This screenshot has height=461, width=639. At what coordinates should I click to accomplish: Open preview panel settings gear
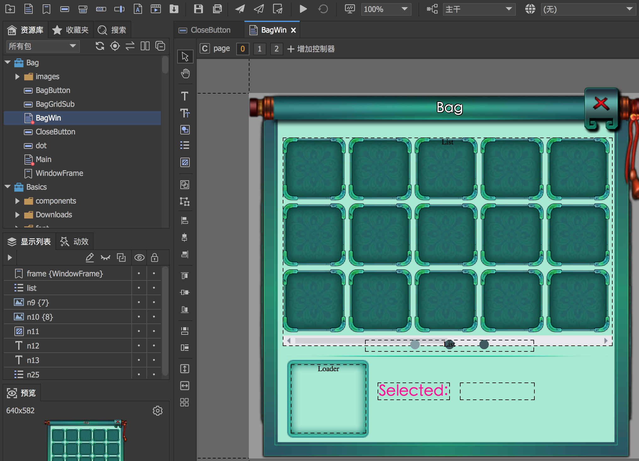[x=157, y=410]
